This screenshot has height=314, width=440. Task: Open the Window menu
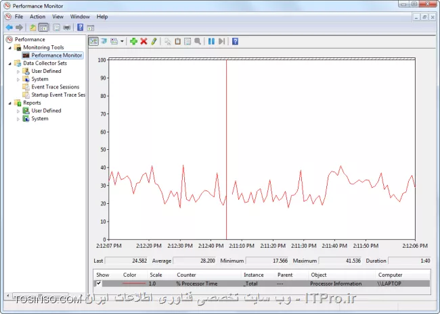click(80, 16)
